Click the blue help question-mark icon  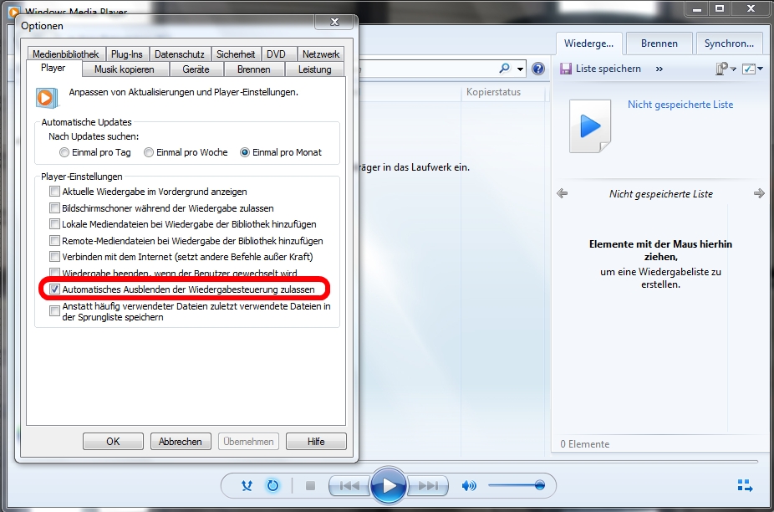pos(538,69)
